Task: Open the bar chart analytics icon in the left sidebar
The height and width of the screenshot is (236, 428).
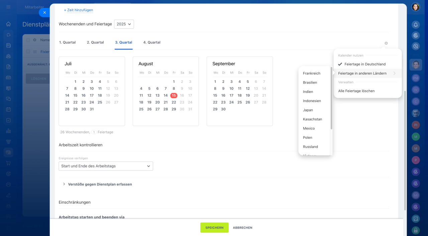Action: pos(8,131)
